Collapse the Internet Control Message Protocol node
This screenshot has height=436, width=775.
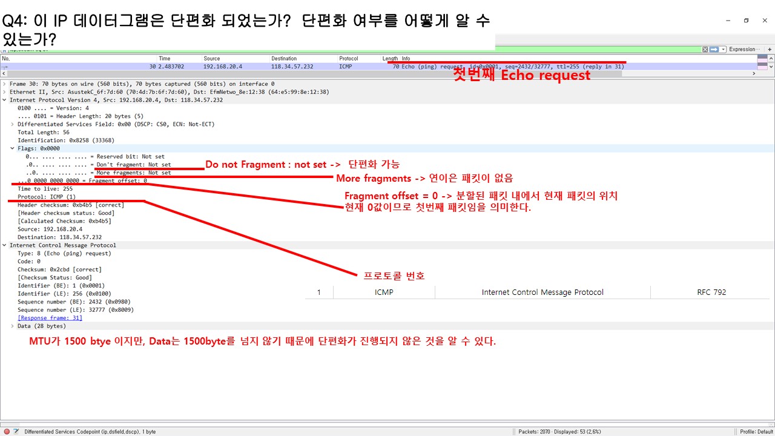[5, 245]
